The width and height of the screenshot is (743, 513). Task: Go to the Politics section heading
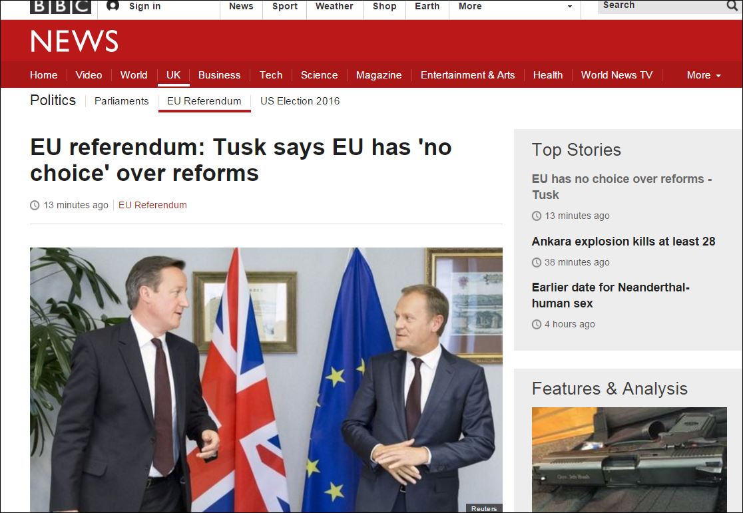tap(53, 100)
